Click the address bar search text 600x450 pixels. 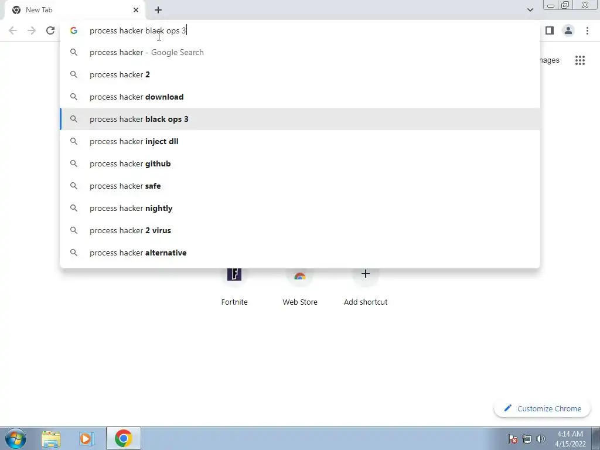tap(138, 30)
